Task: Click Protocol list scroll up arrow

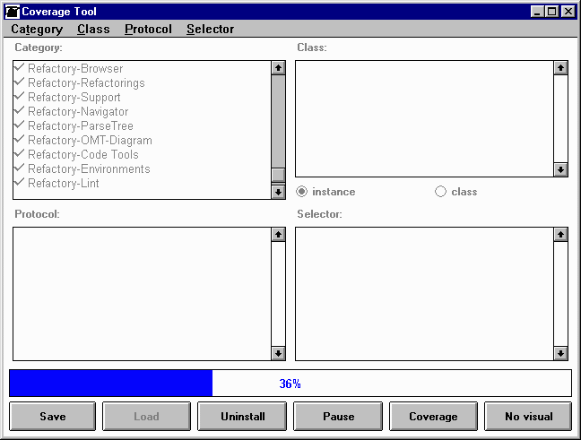Action: click(x=278, y=235)
